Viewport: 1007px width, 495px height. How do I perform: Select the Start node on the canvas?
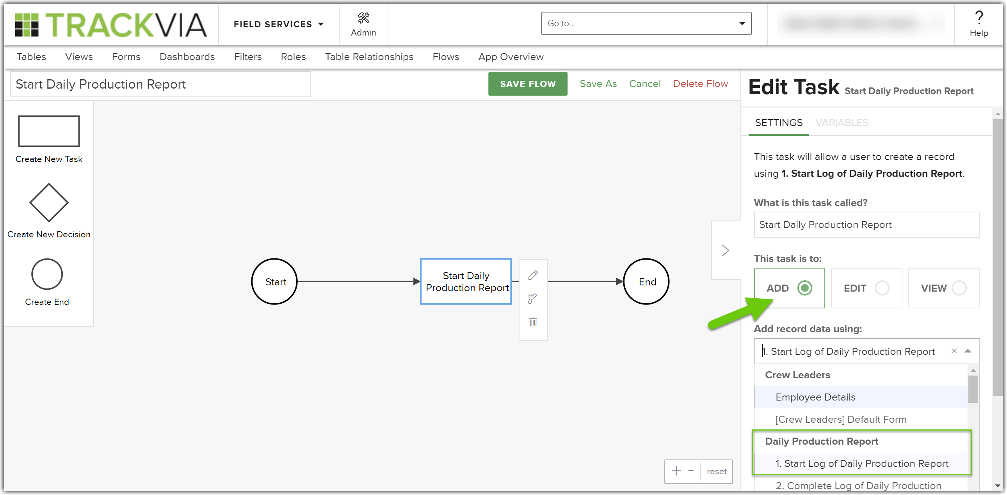tap(275, 281)
